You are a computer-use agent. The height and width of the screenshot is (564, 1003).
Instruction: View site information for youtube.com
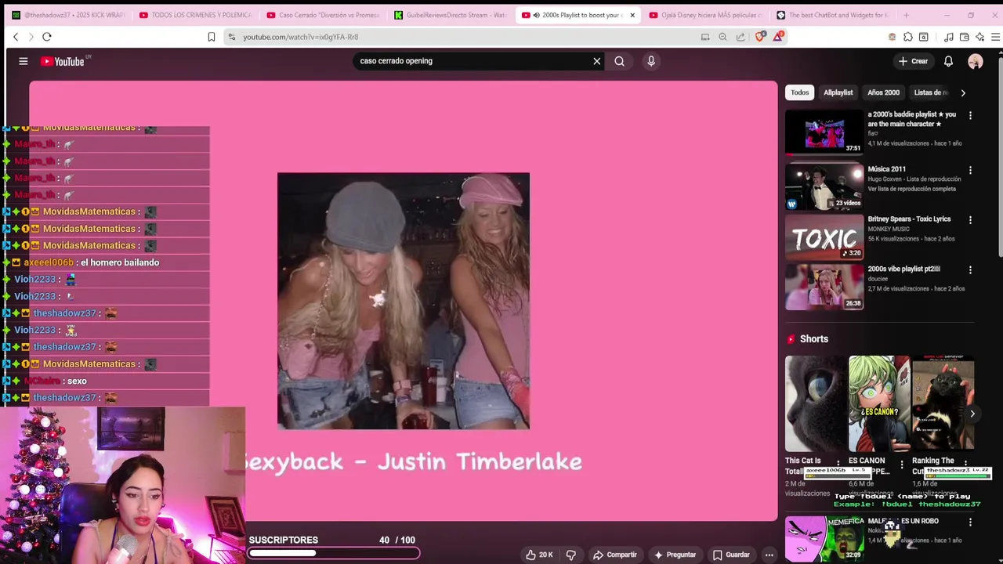click(x=231, y=37)
